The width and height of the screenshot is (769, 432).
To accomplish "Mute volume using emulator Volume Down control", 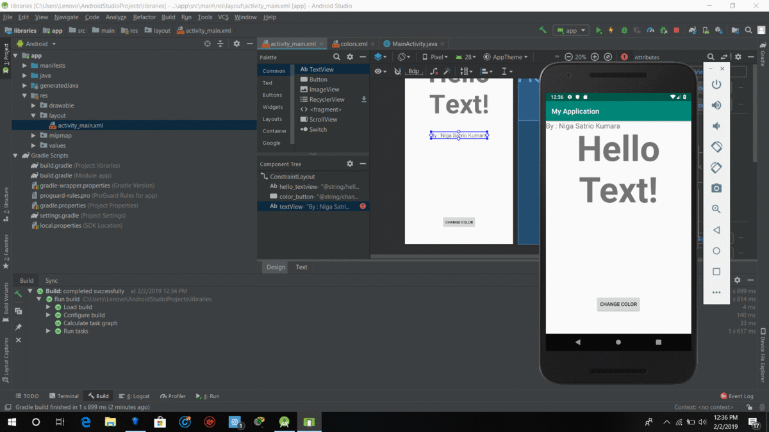I will coord(716,125).
